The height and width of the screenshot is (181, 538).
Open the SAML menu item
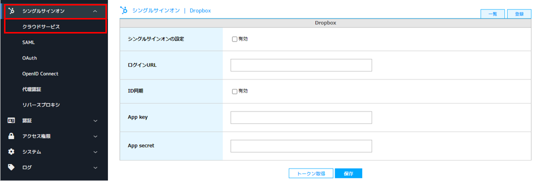28,42
